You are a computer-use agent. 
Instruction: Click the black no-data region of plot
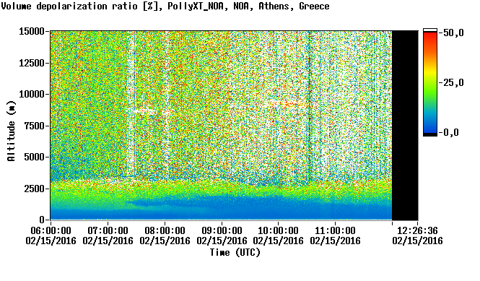click(405, 126)
